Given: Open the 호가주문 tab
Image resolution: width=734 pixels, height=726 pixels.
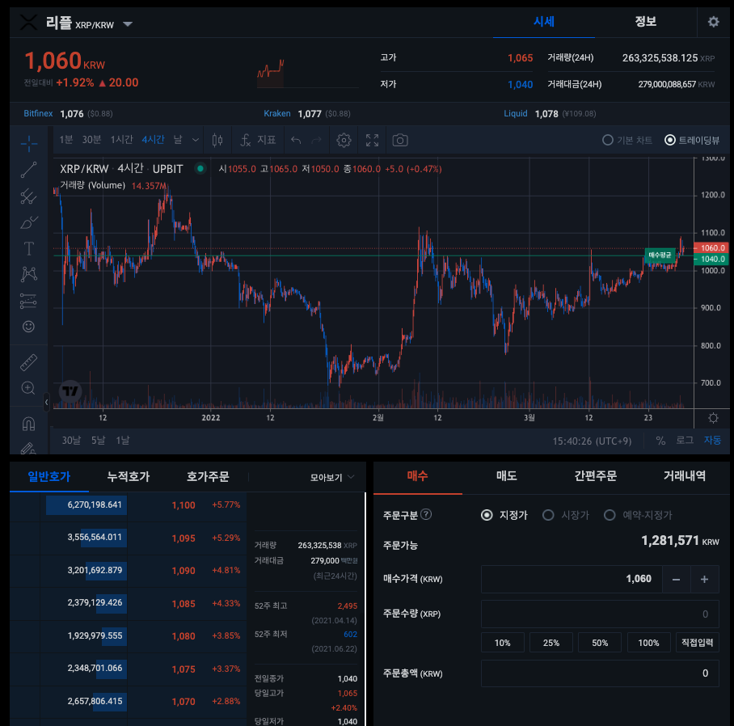Looking at the screenshot, I should point(208,476).
